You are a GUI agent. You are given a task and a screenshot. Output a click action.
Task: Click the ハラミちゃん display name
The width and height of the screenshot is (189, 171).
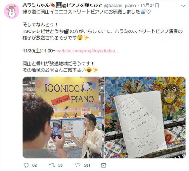(x=36, y=5)
